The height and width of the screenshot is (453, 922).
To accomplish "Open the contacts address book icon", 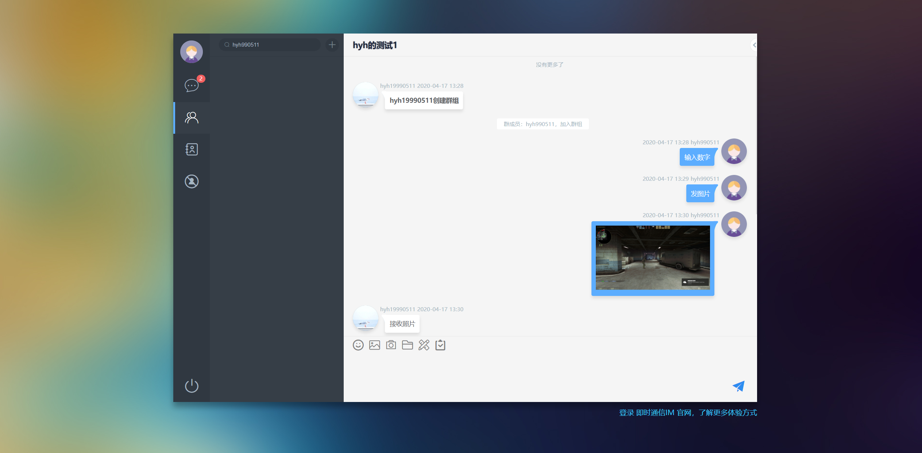I will click(x=192, y=149).
